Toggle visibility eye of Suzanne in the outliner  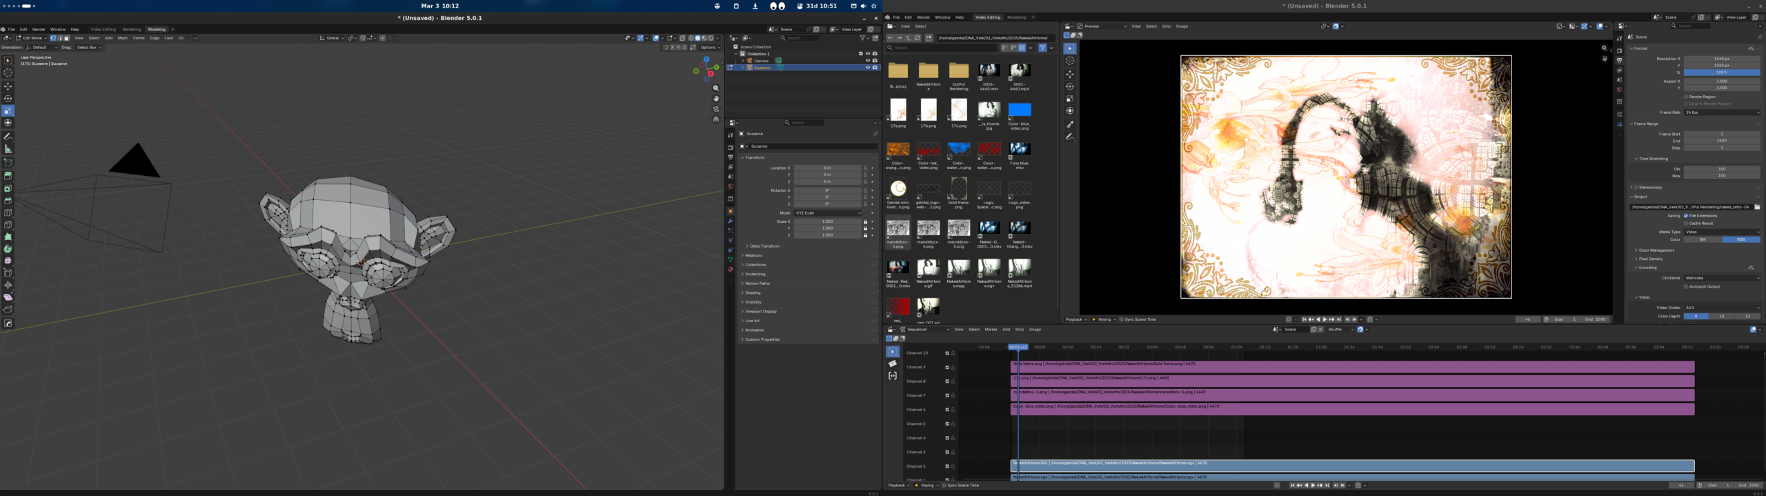point(868,68)
